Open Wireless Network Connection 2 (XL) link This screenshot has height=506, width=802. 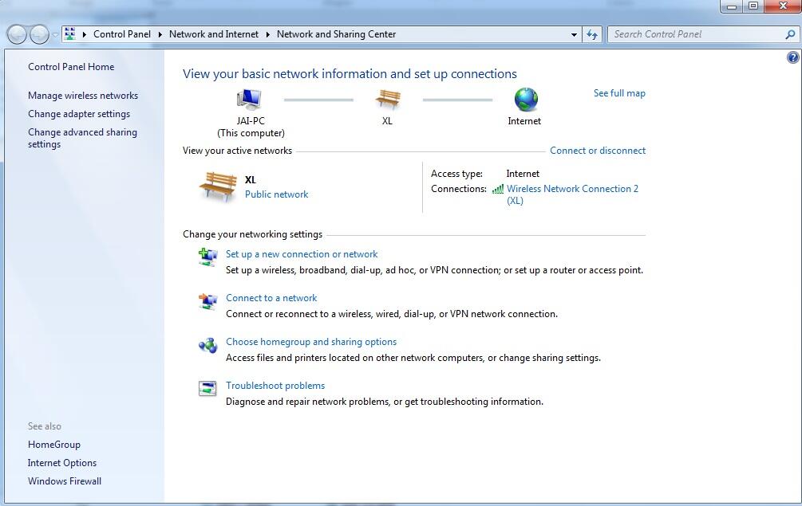pyautogui.click(x=572, y=194)
